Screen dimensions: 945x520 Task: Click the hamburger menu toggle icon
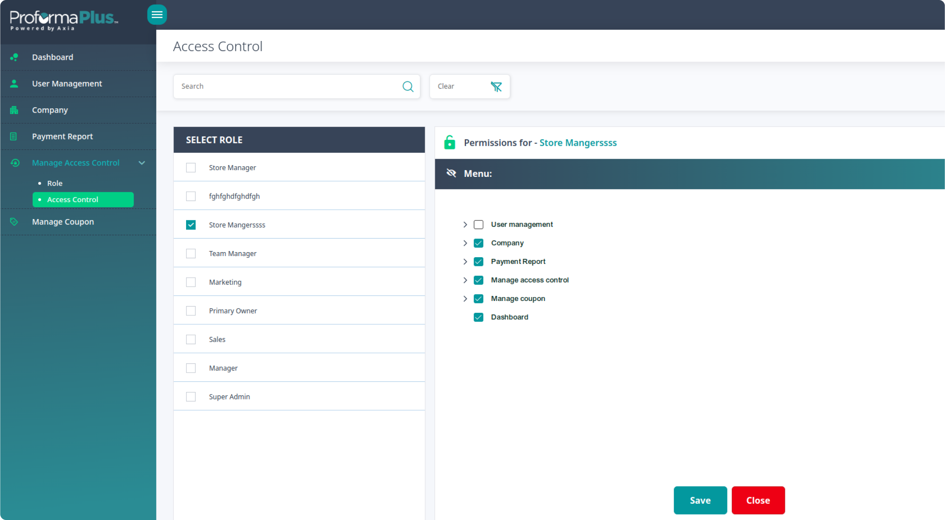click(x=157, y=15)
